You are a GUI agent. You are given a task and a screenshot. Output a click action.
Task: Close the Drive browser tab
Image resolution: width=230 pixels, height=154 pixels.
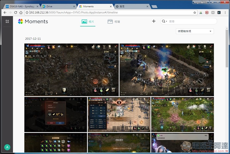click(x=74, y=6)
